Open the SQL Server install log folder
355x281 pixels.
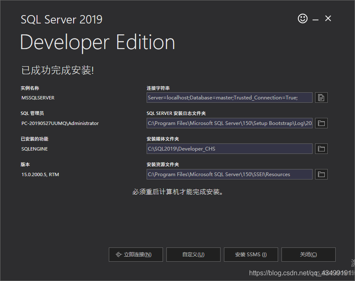[321, 123]
